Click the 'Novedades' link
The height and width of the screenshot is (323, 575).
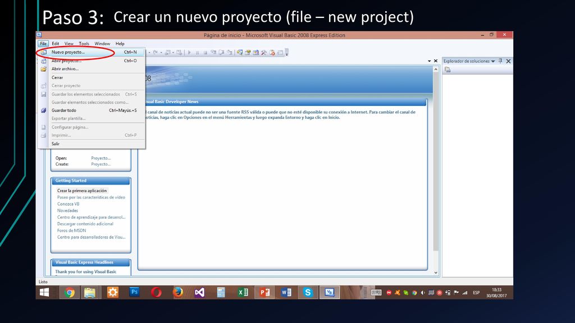click(x=67, y=211)
